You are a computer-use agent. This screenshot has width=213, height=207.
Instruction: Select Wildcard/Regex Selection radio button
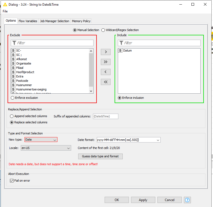[x=103, y=30]
